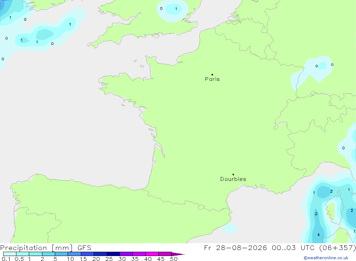
Task: Pick the 35–40 mm legend swatch
Action: [139, 254]
